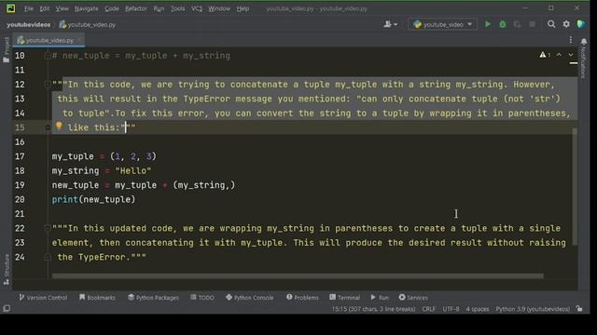The image size is (597, 335).
Task: Collapse docstring fold marker at line 15
Action: click(x=48, y=127)
